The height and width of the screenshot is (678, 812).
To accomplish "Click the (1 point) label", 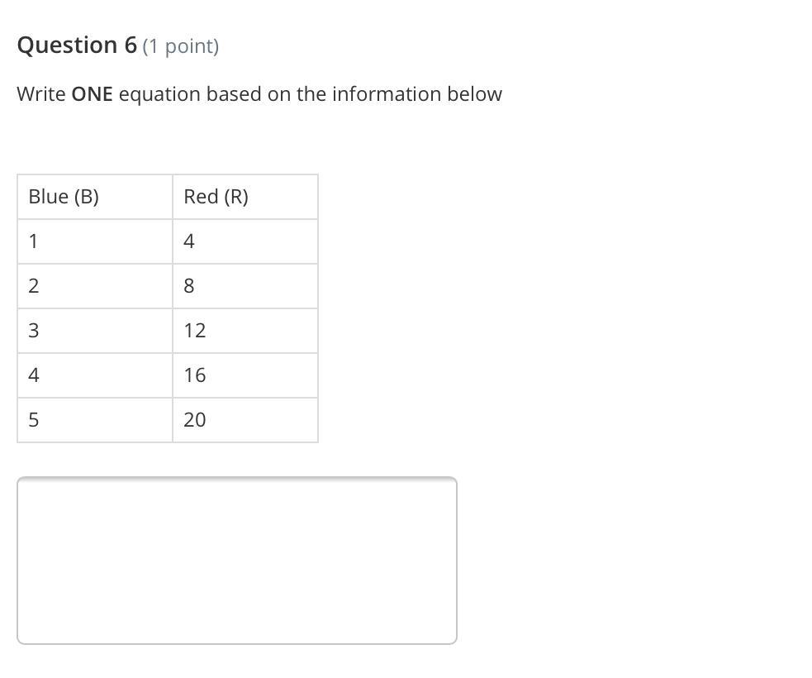I will click(x=181, y=46).
